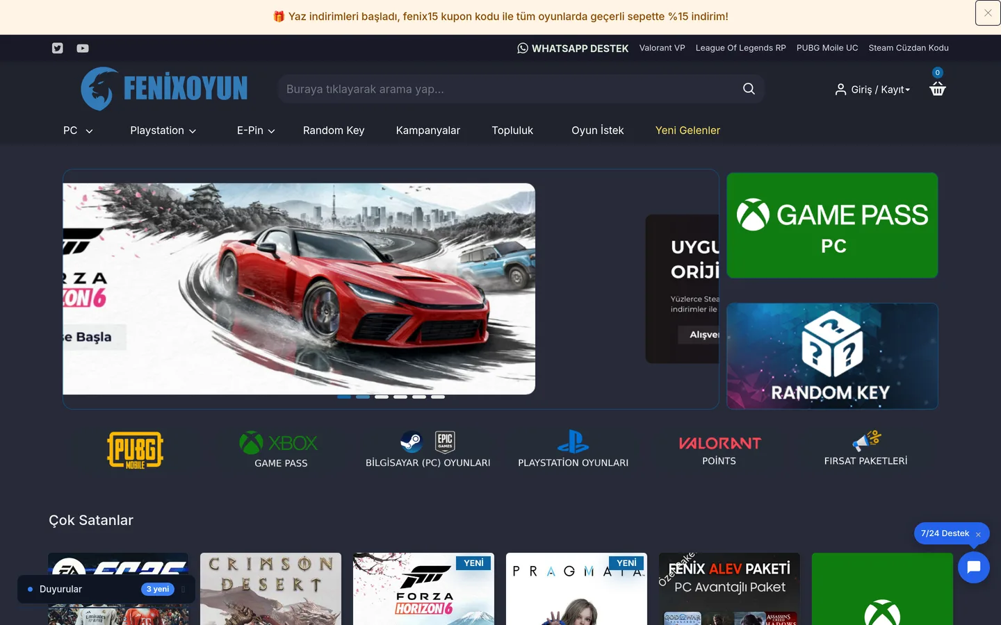
Task: Go to Kampanyalar menu item
Action: [x=428, y=131]
